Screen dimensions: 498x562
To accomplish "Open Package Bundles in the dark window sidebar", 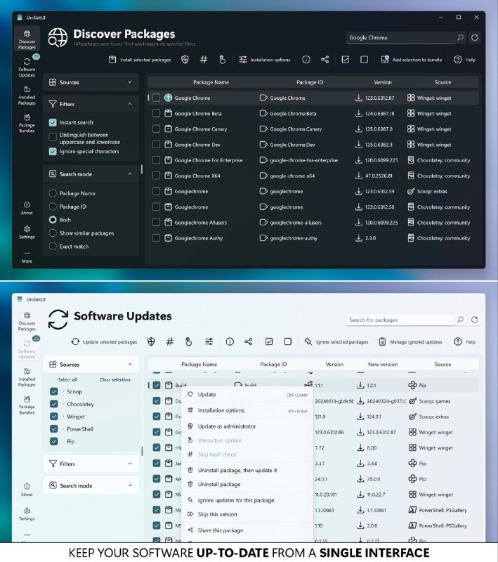I will 27,123.
